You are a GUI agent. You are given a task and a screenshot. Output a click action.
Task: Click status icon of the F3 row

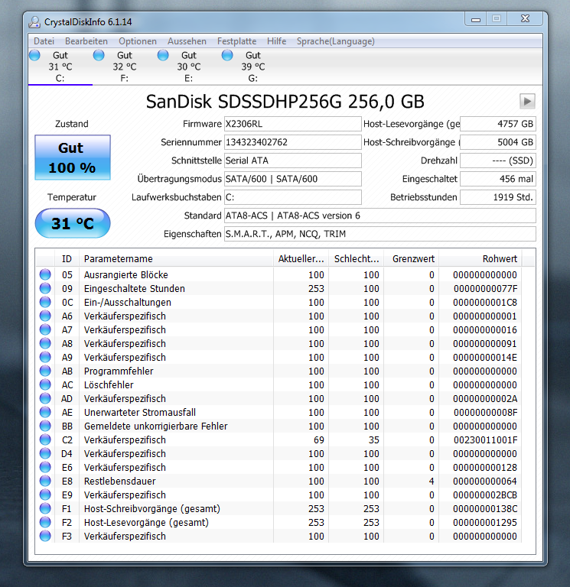tap(45, 537)
